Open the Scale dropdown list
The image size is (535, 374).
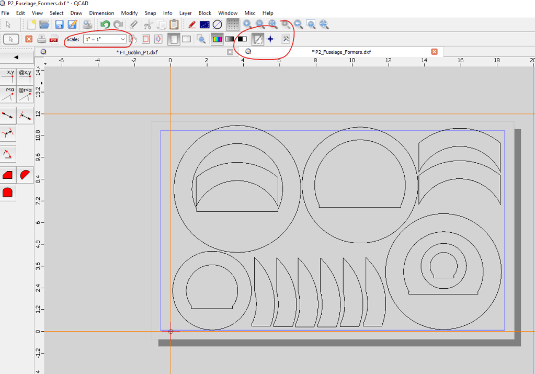tap(123, 39)
